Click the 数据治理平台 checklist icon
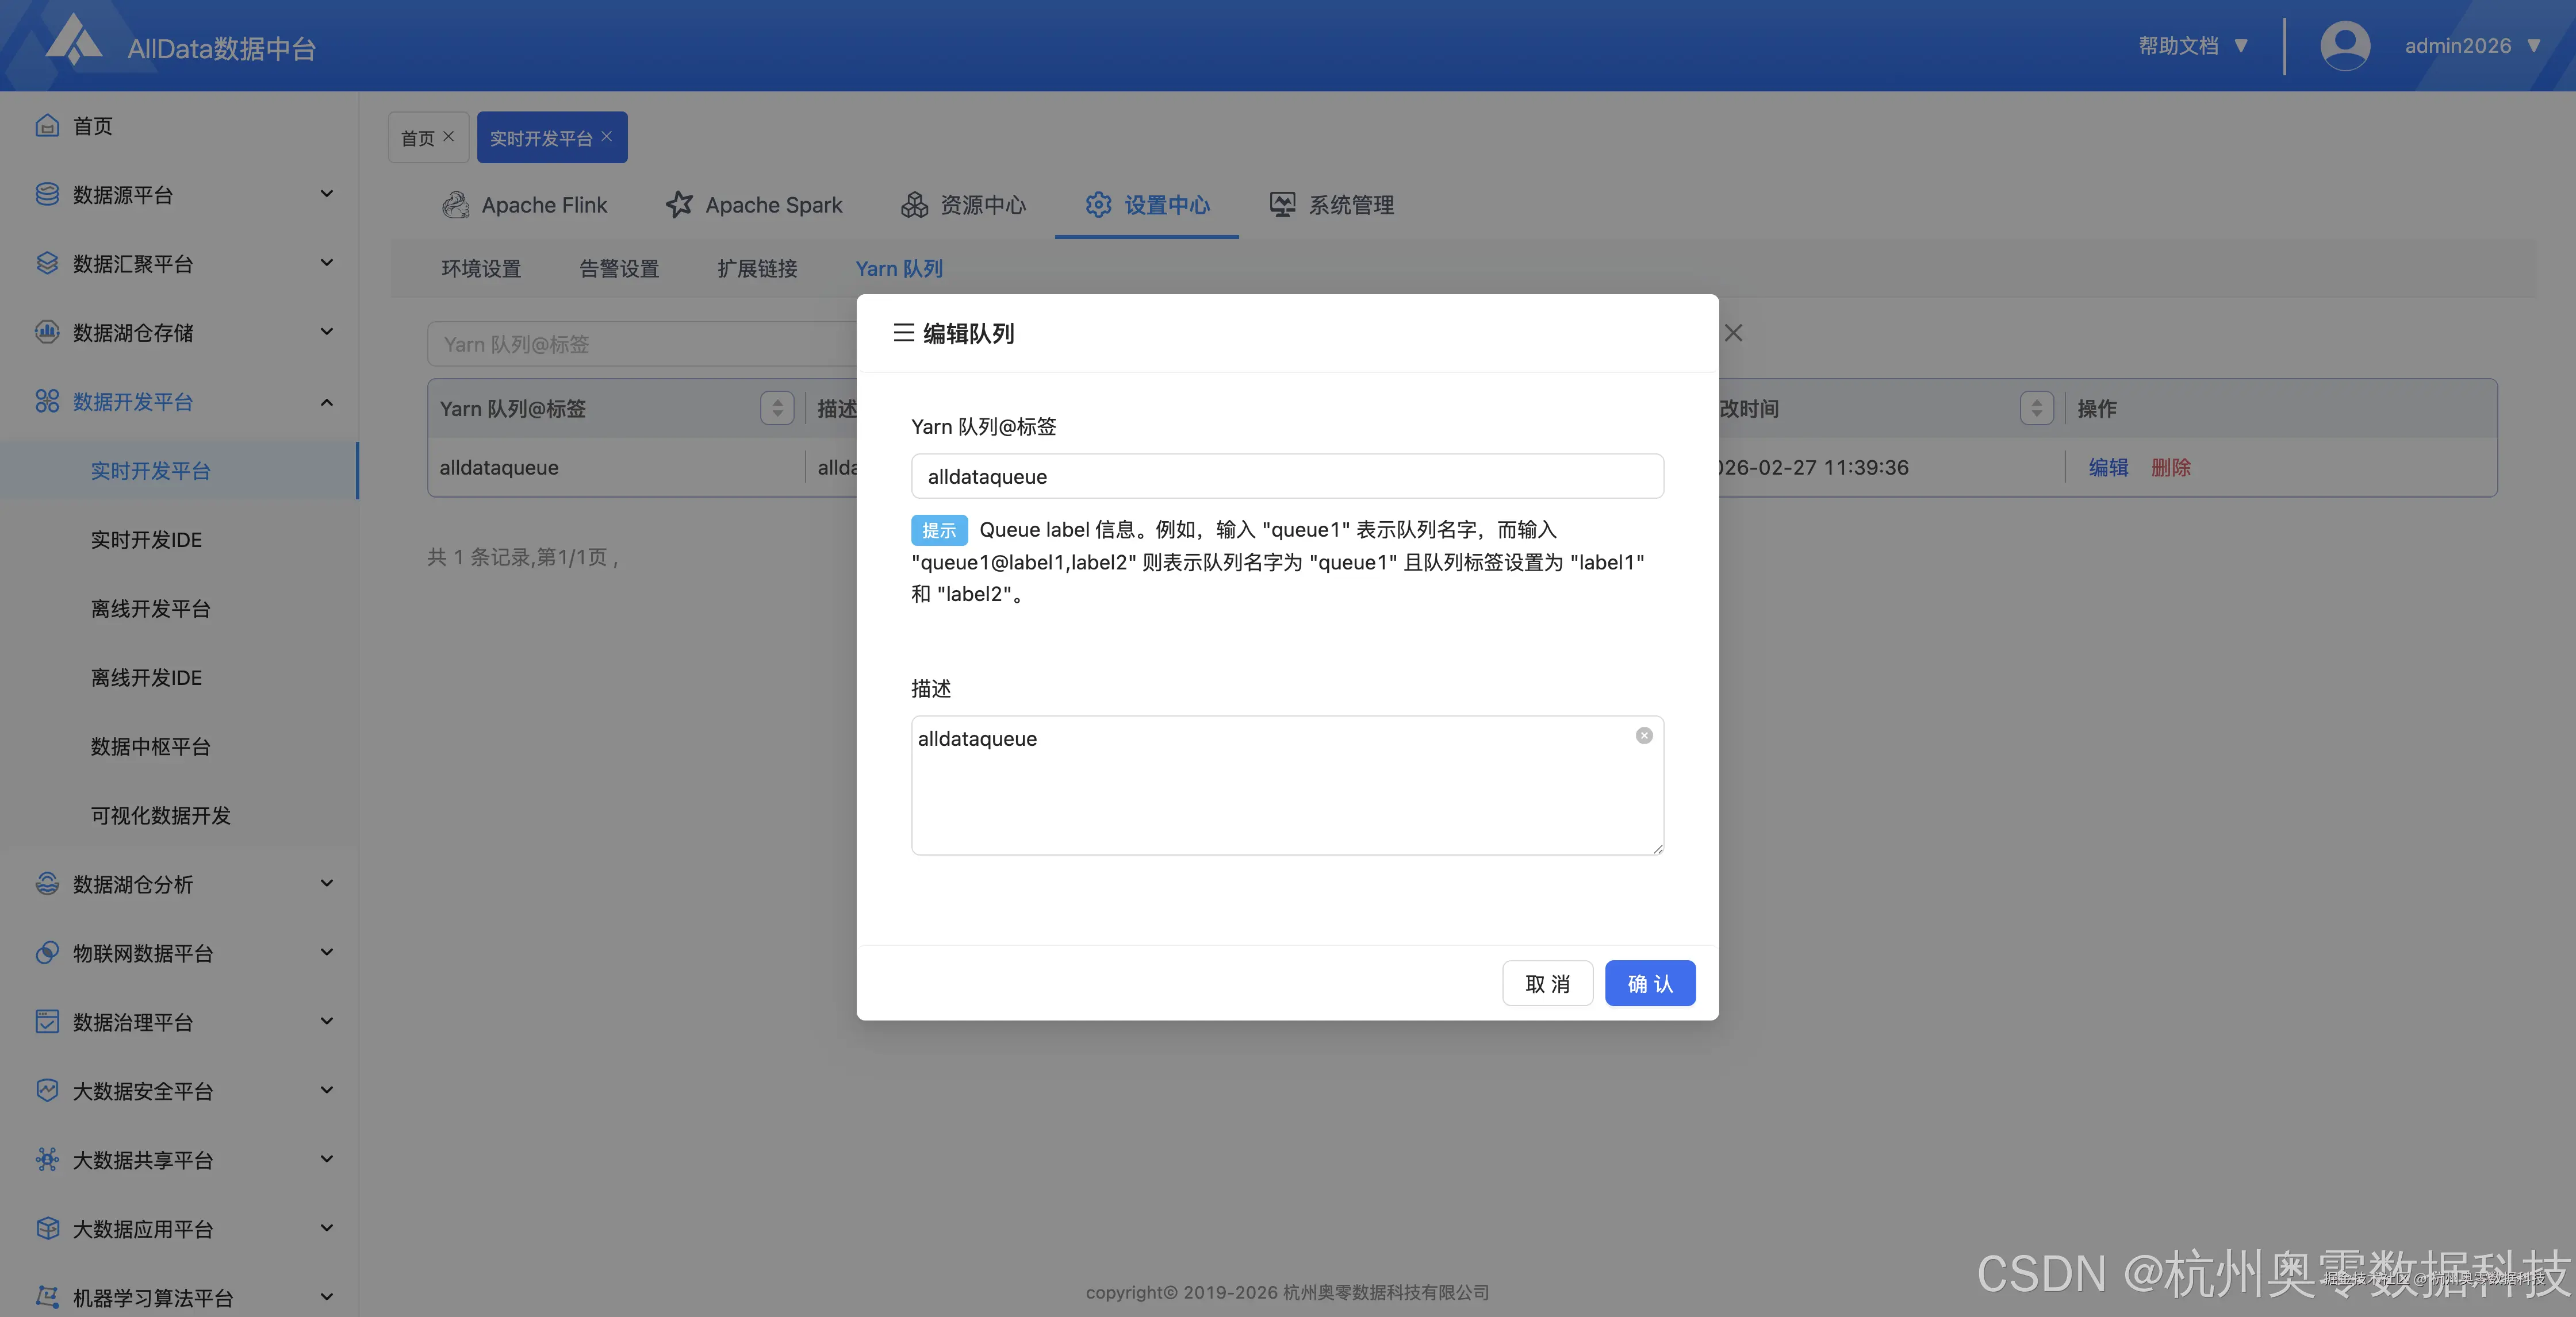Screen dimensions: 2576x1317 click(47, 1021)
